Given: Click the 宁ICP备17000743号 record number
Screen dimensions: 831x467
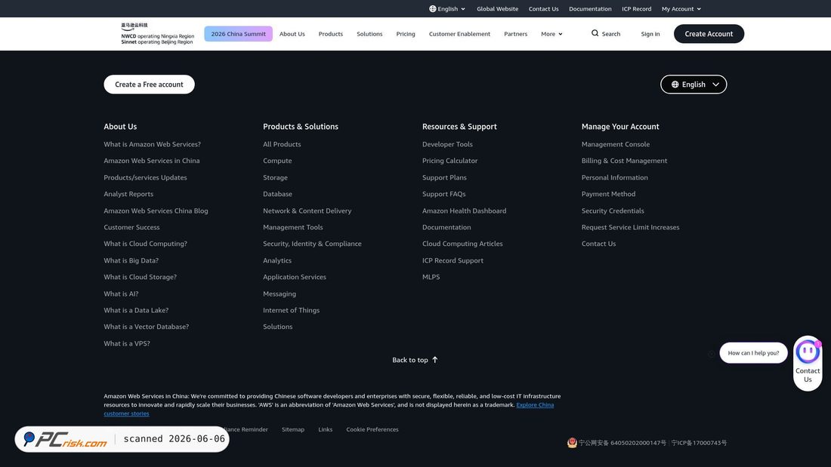Looking at the screenshot, I should [x=699, y=443].
